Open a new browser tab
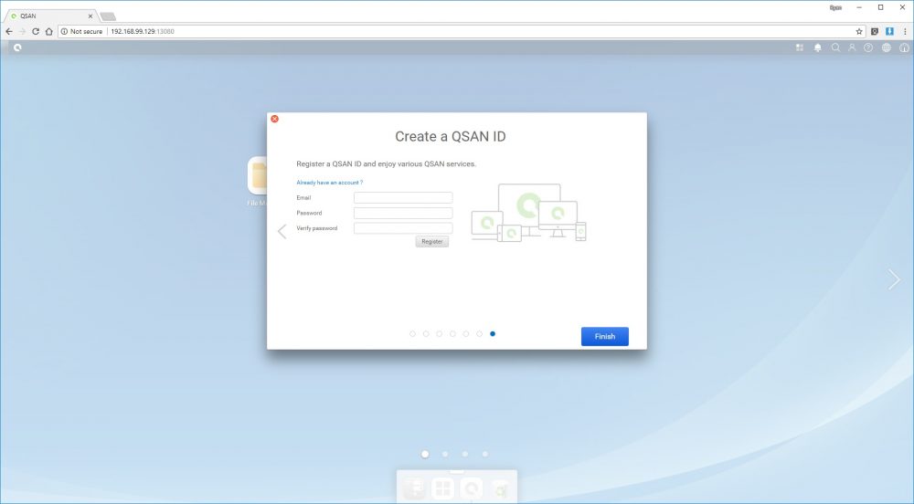The image size is (914, 504). pos(108,16)
